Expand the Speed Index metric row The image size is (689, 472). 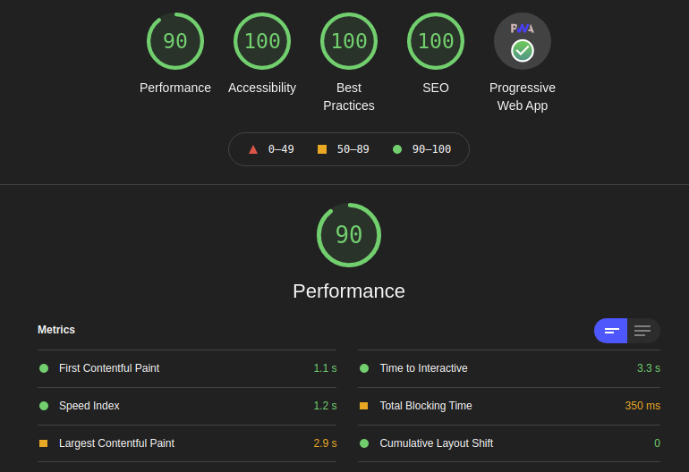pyautogui.click(x=89, y=406)
